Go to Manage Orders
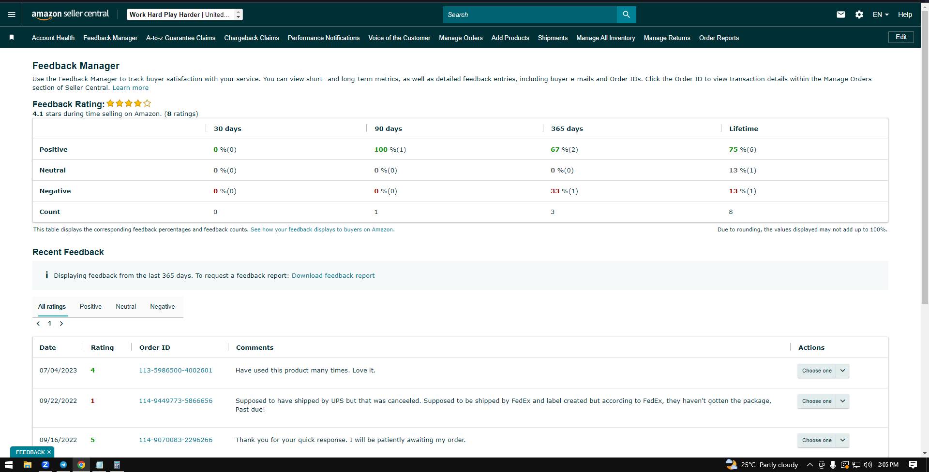The height and width of the screenshot is (472, 929). click(461, 38)
